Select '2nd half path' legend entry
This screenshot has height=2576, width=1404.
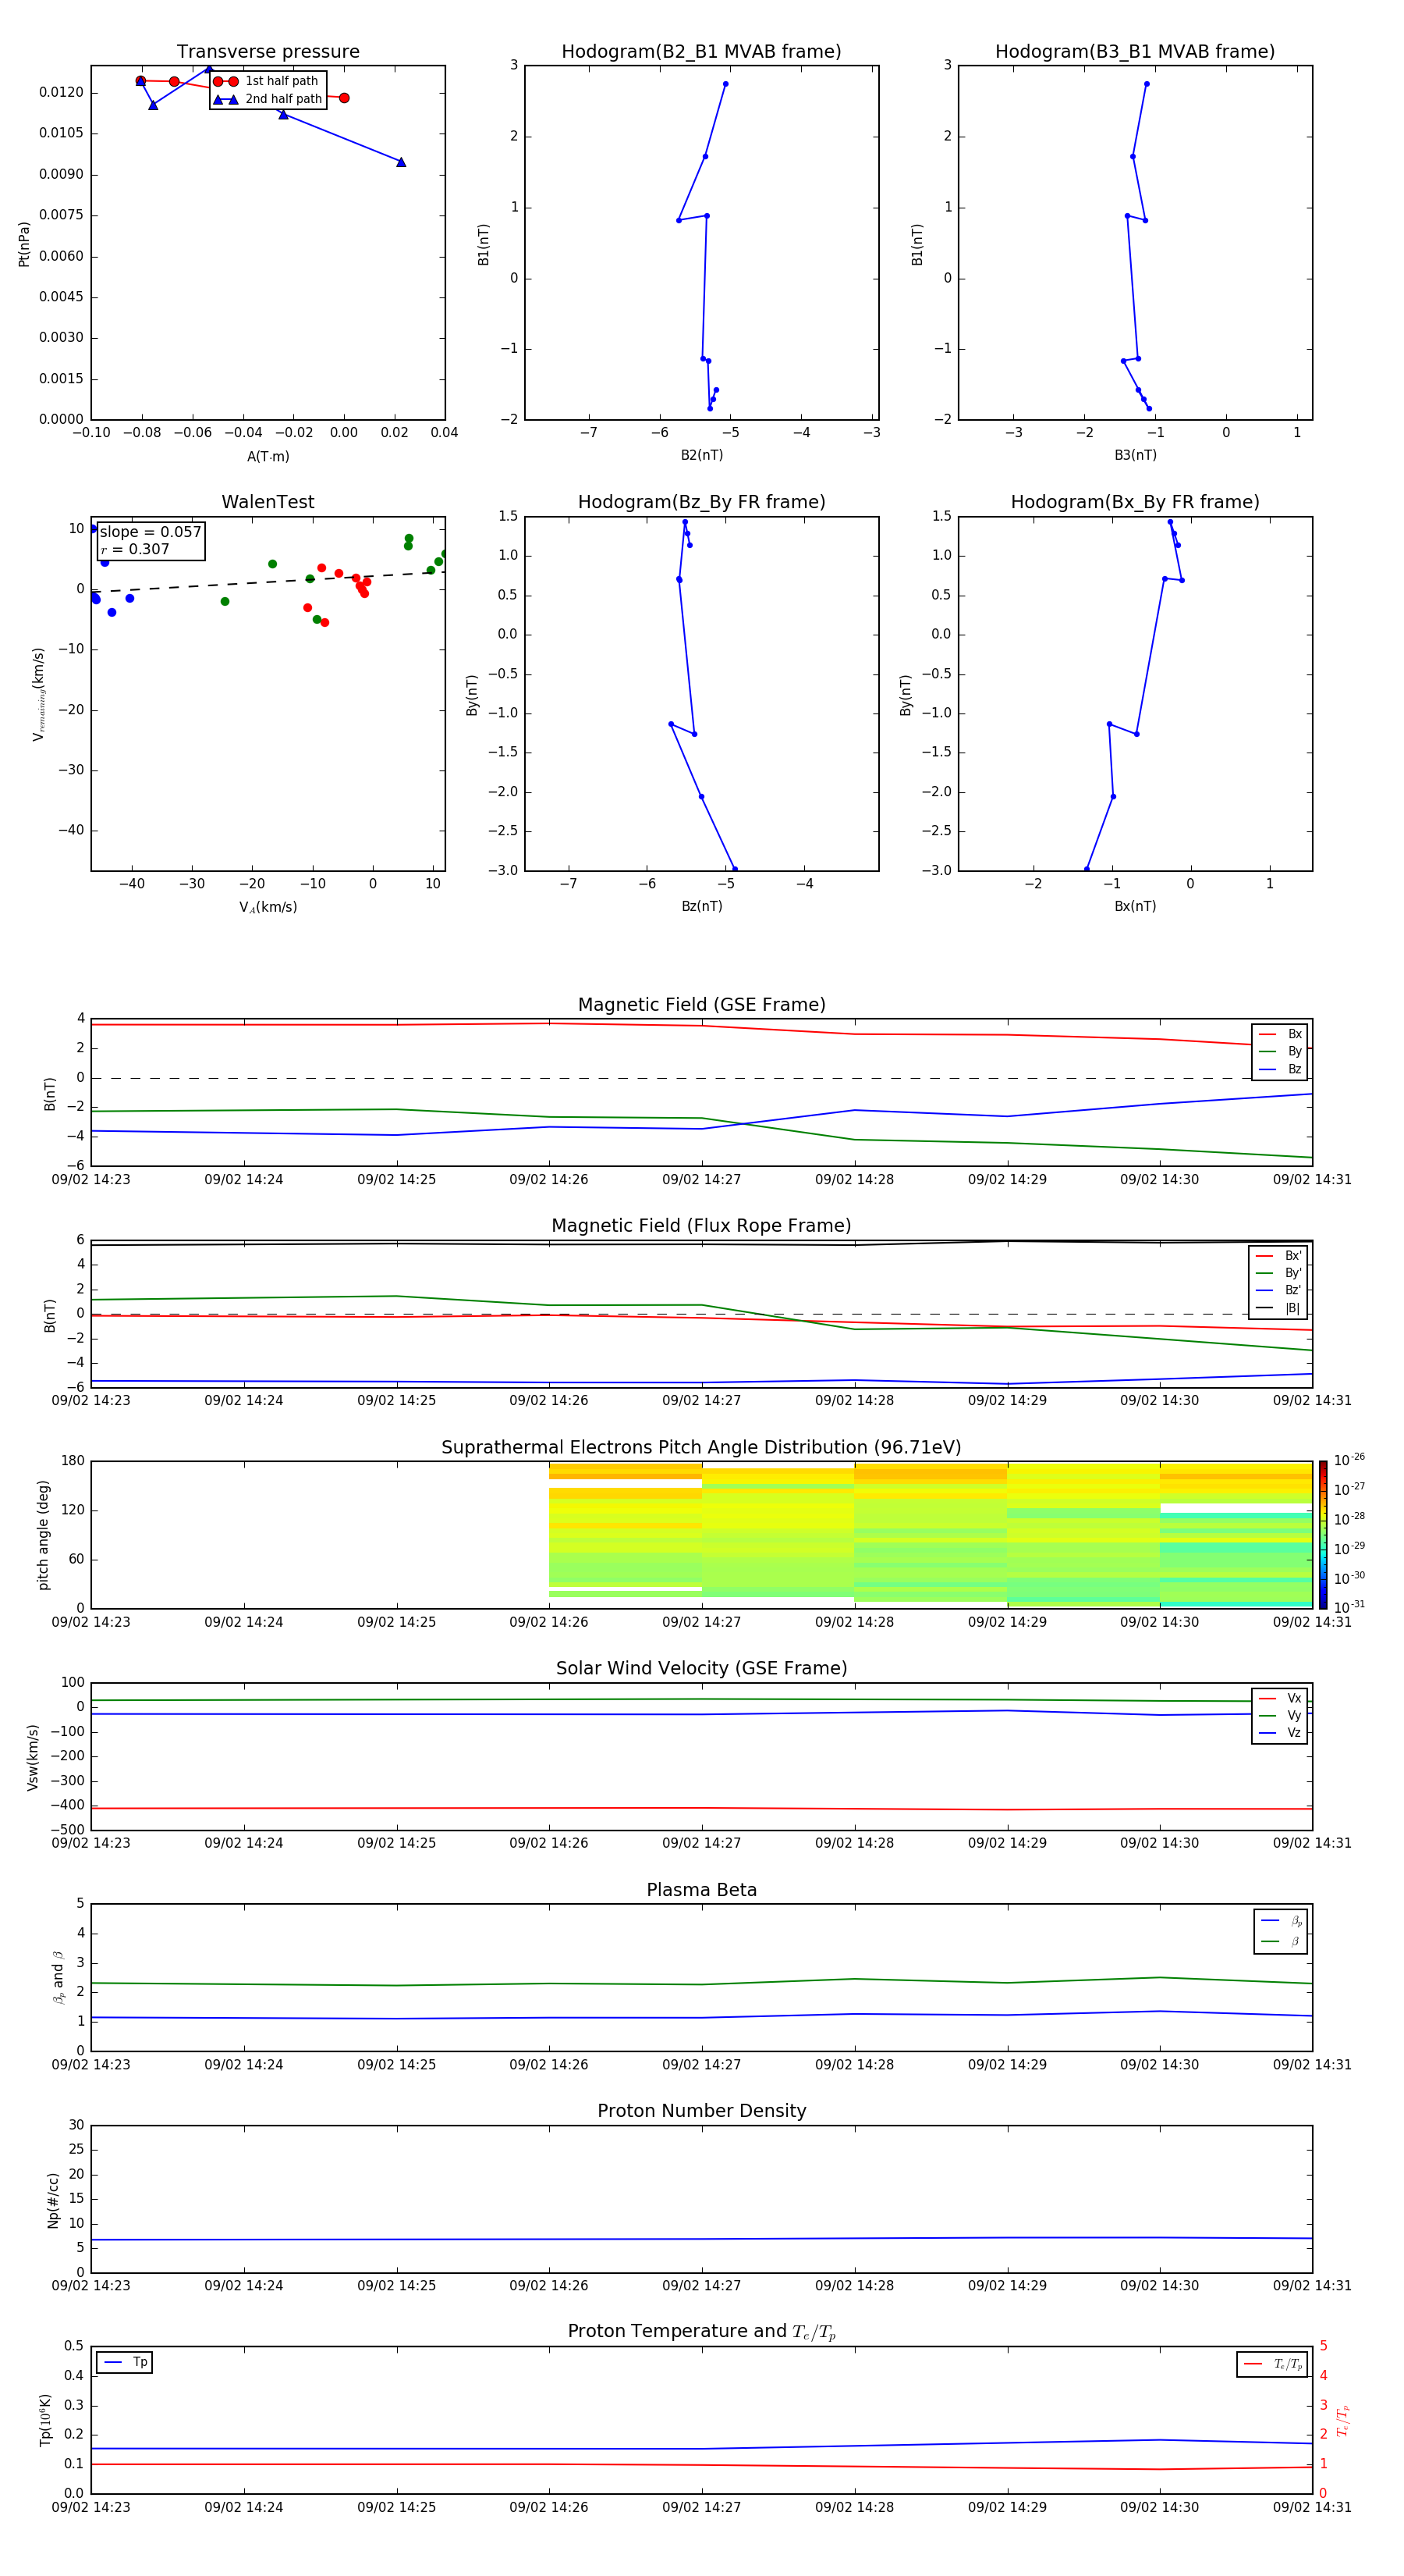pyautogui.click(x=267, y=99)
